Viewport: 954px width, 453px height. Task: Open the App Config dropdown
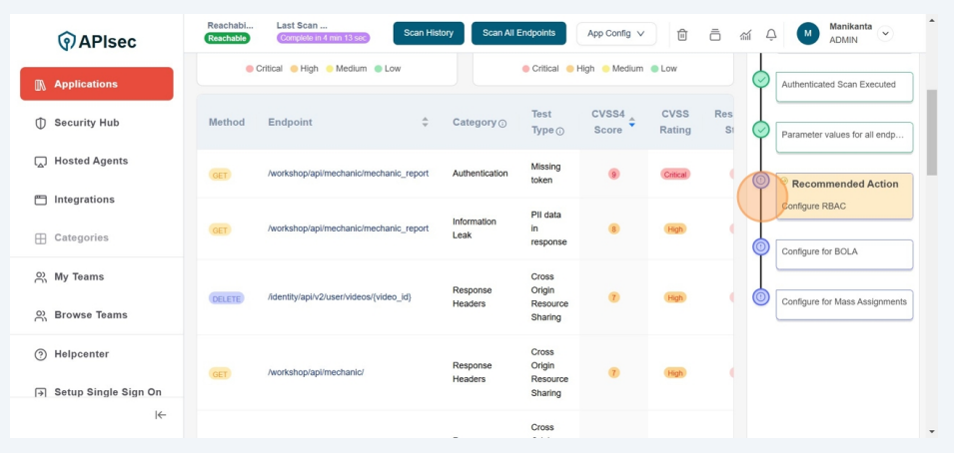616,33
